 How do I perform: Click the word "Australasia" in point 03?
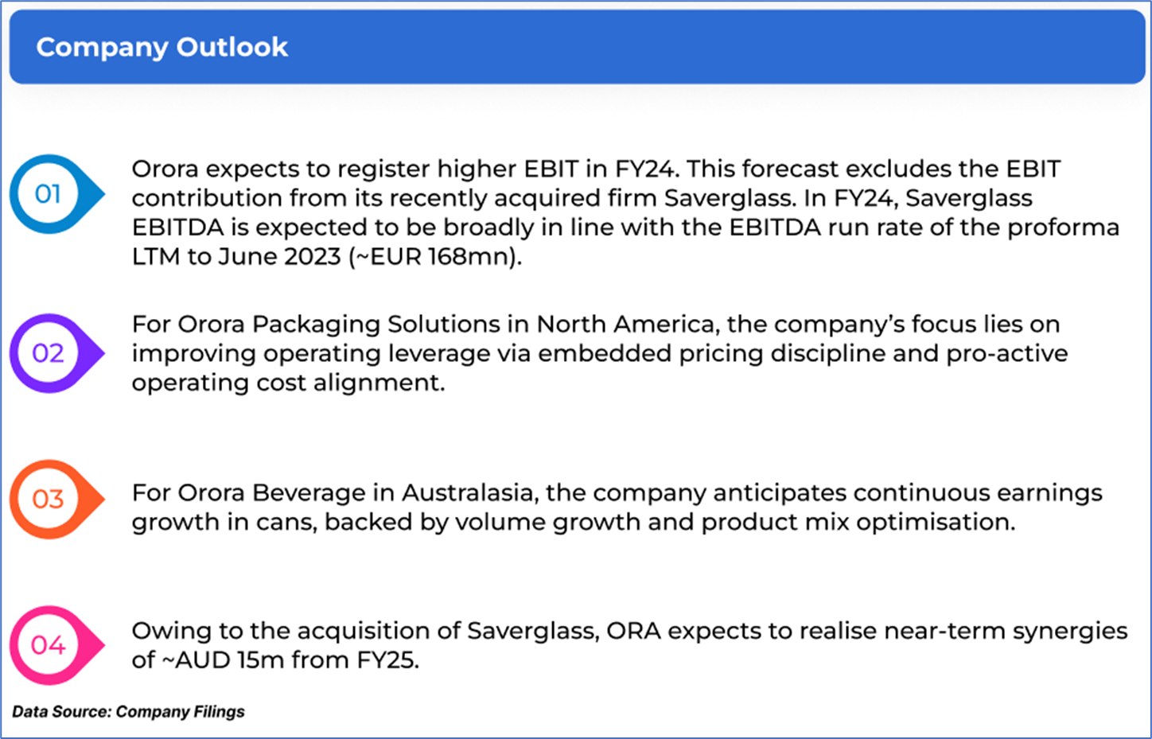pyautogui.click(x=468, y=493)
